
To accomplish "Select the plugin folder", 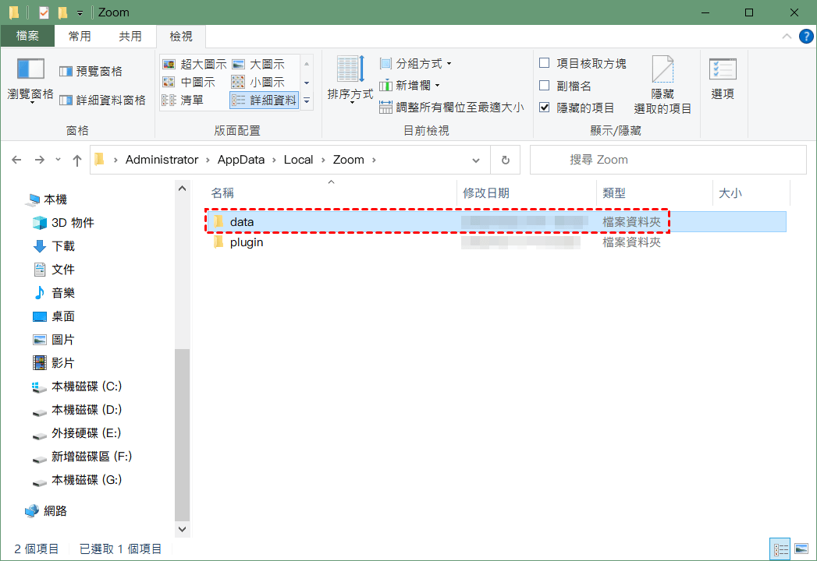I will pyautogui.click(x=496, y=242).
